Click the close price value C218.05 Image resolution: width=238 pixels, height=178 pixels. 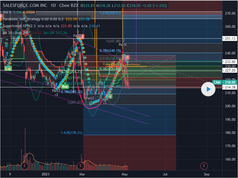(x=134, y=6)
